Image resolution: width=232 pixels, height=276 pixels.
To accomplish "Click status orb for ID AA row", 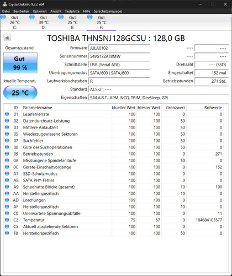I will (7, 194).
